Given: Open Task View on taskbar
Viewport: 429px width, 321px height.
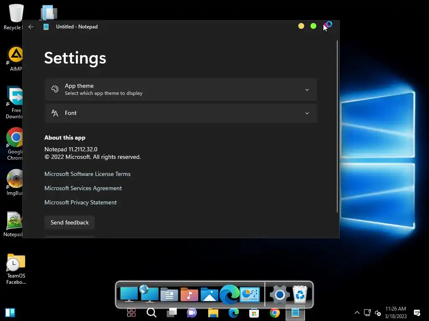Looking at the screenshot, I should click(172, 313).
